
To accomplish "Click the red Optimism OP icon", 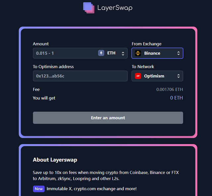I will point(138,76).
